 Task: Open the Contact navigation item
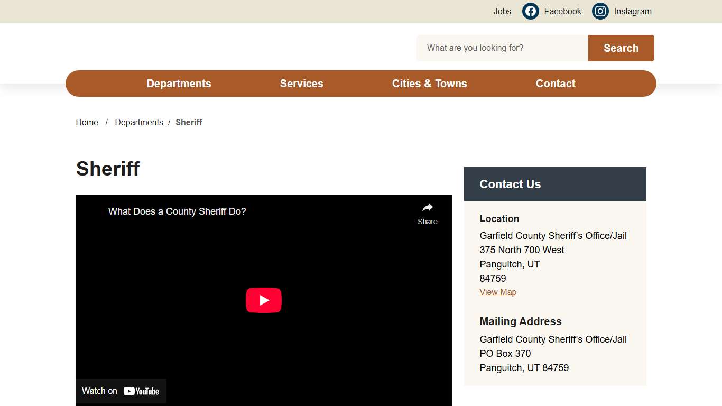[555, 84]
